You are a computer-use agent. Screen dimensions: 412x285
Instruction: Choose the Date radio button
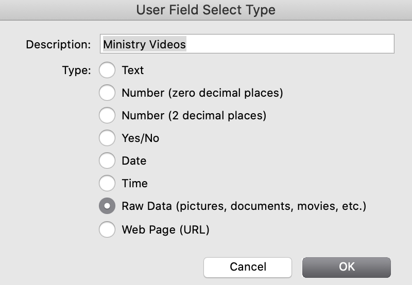[x=107, y=161]
